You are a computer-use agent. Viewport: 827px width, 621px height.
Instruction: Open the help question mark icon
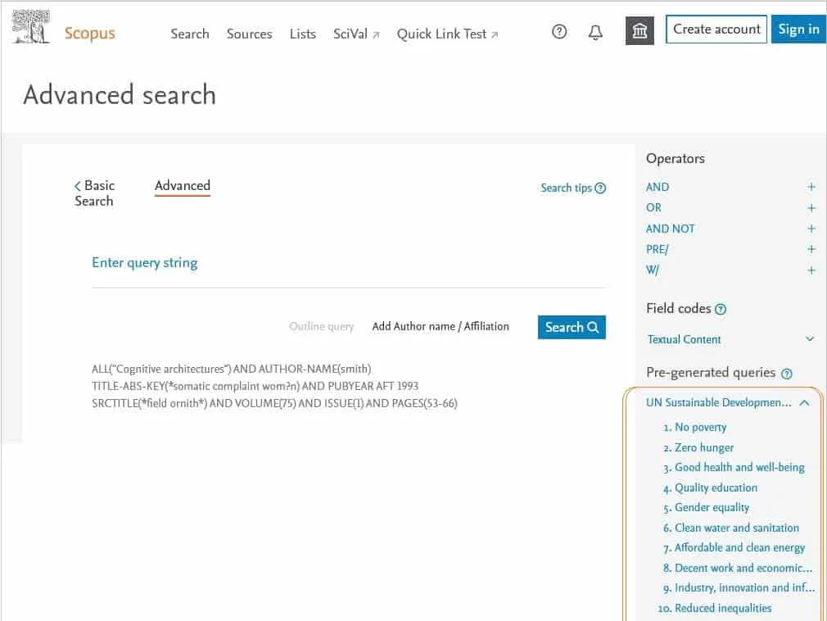click(x=559, y=31)
